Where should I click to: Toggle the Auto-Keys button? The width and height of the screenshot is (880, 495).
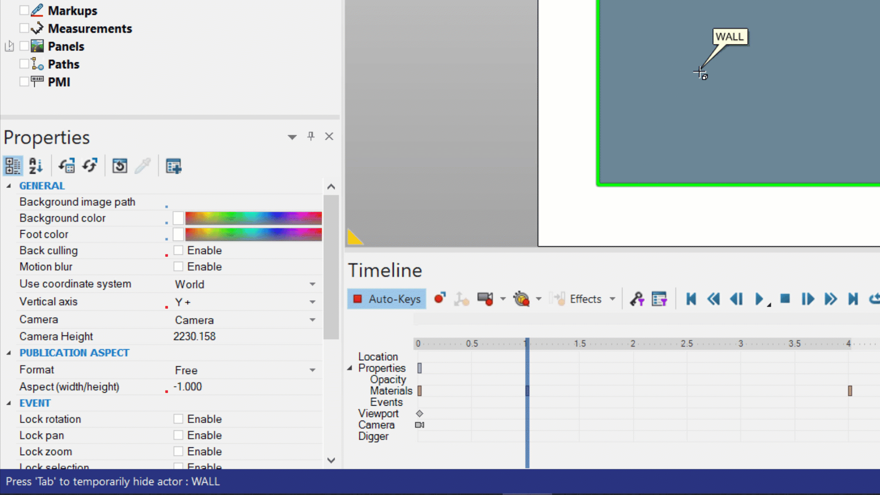[386, 299]
